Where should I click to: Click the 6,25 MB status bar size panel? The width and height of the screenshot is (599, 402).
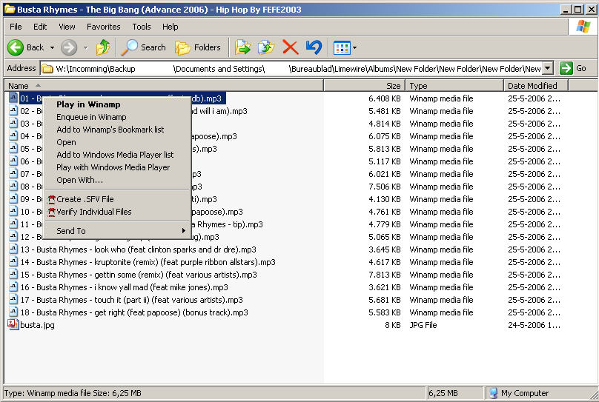pyautogui.click(x=455, y=393)
